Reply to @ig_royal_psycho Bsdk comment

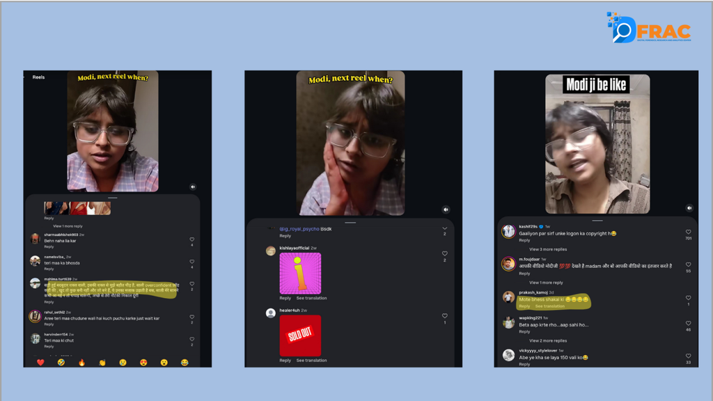pos(285,235)
